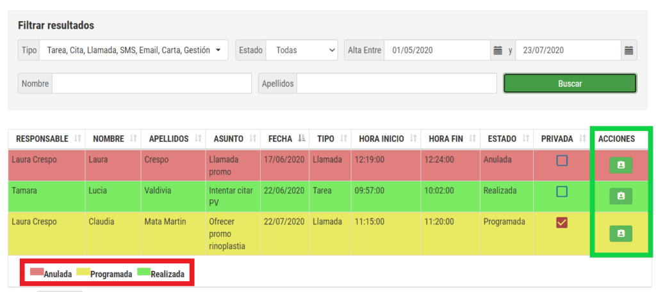Click the green Buscar button
The height and width of the screenshot is (292, 656).
click(570, 83)
